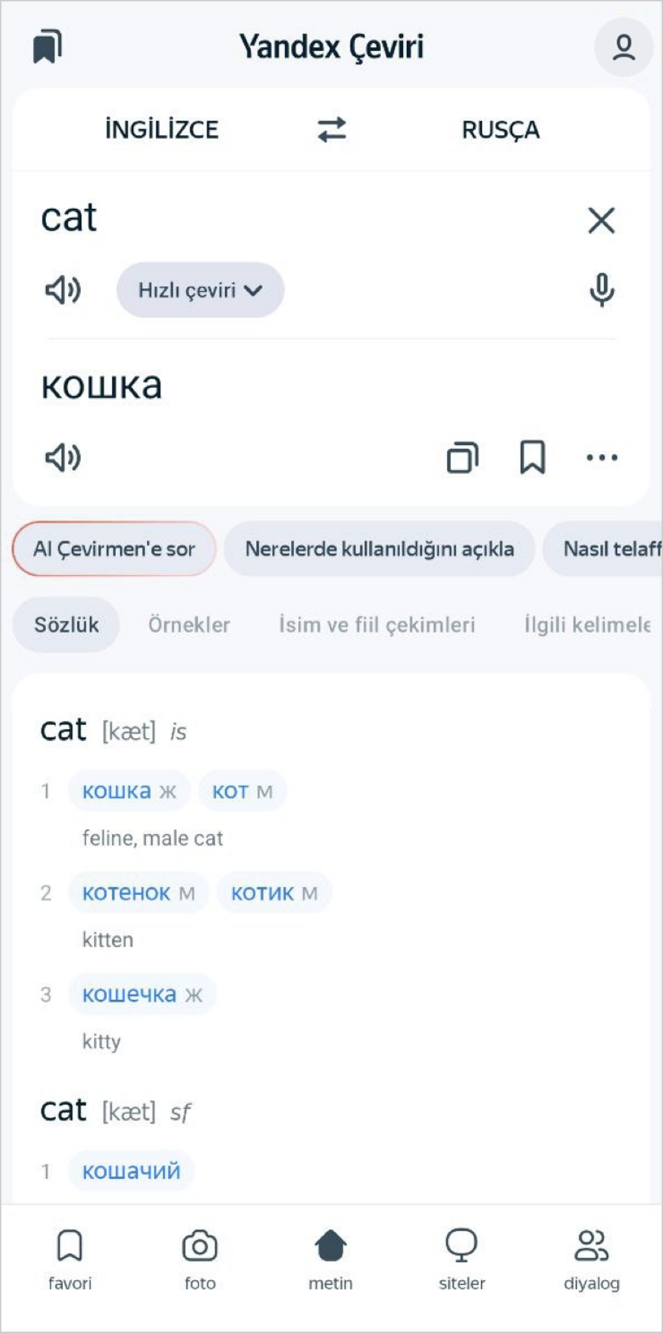Viewport: 663px width, 1333px height.
Task: Start voice input with microphone icon
Action: [601, 290]
